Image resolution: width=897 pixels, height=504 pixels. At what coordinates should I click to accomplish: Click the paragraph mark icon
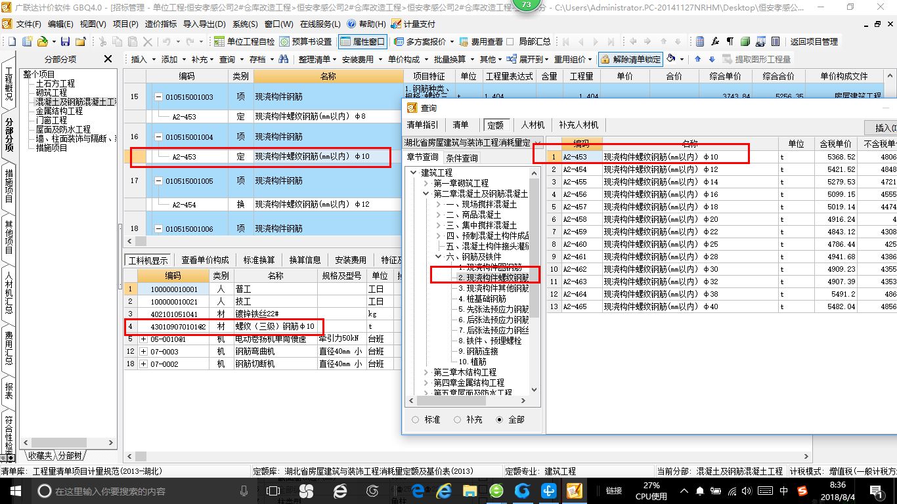click(730, 41)
